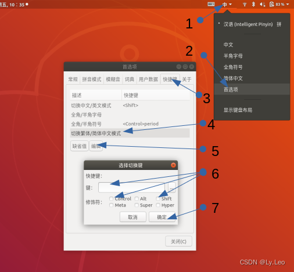
Task: Choose 简体中文 menu entry
Action: (x=252, y=78)
